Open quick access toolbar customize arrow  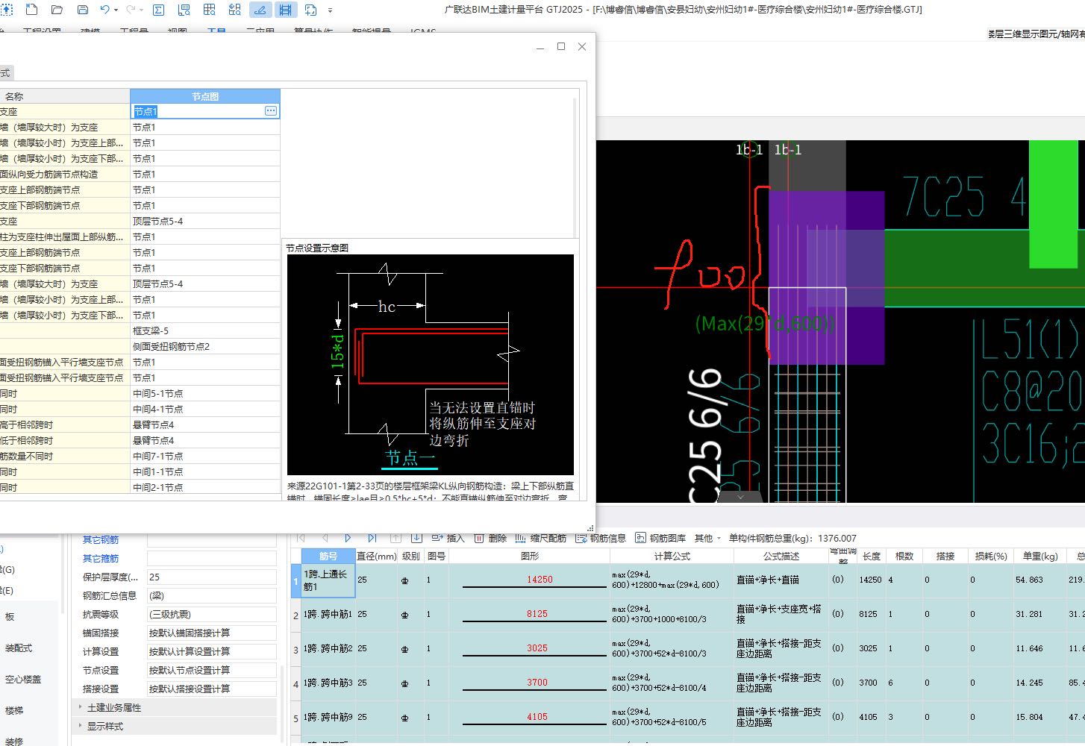click(330, 10)
